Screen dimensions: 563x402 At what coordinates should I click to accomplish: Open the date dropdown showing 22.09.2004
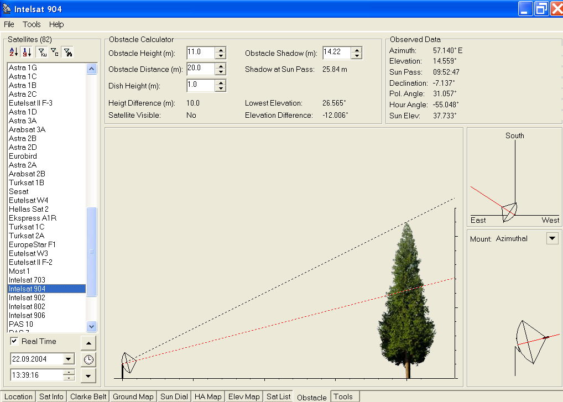point(68,358)
